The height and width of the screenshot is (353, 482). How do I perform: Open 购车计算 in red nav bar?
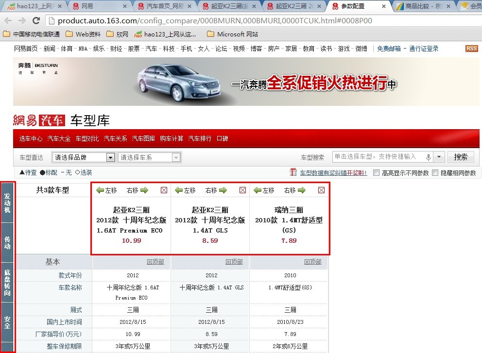tap(172, 138)
